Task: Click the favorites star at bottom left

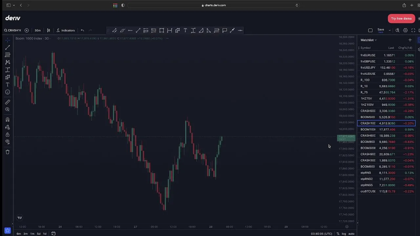Action: coord(8,231)
